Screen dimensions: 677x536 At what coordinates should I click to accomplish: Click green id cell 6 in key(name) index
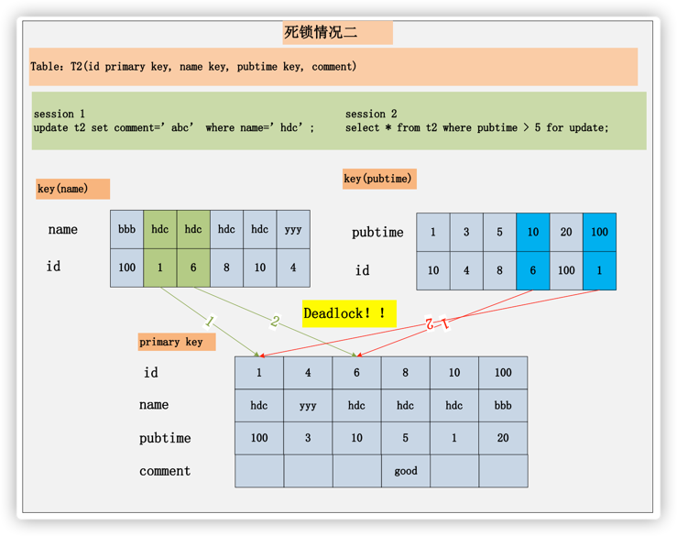[x=193, y=268]
